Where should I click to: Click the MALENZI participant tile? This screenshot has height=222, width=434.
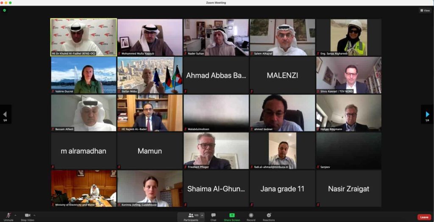282,75
